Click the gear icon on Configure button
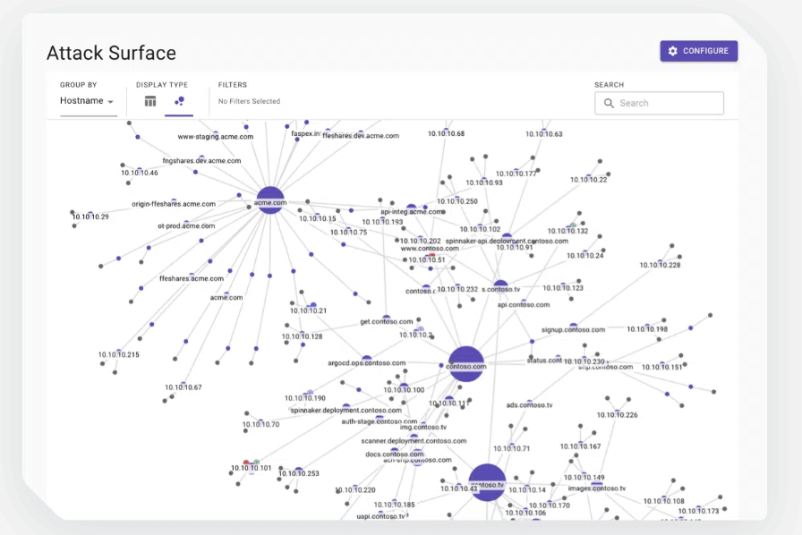 click(x=673, y=51)
